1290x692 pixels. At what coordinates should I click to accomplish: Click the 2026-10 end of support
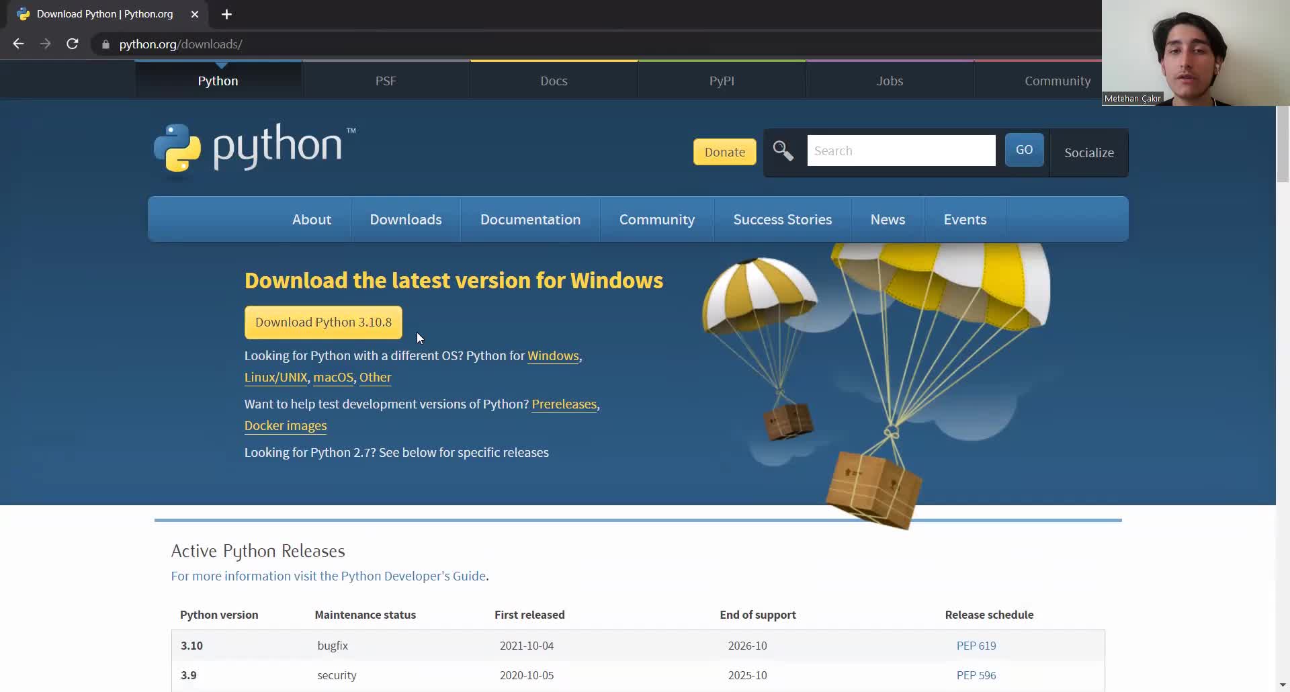(747, 646)
